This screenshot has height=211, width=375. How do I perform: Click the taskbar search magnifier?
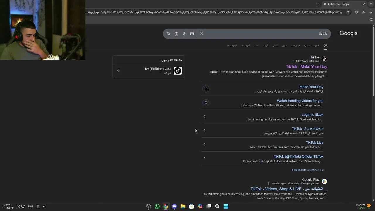pyautogui.click(x=217, y=206)
